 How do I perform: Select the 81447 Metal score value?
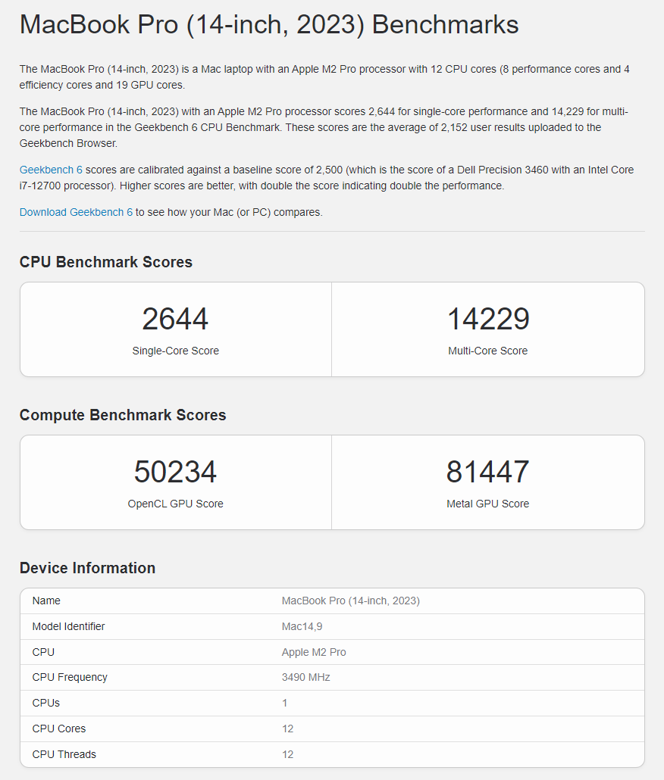(x=488, y=472)
